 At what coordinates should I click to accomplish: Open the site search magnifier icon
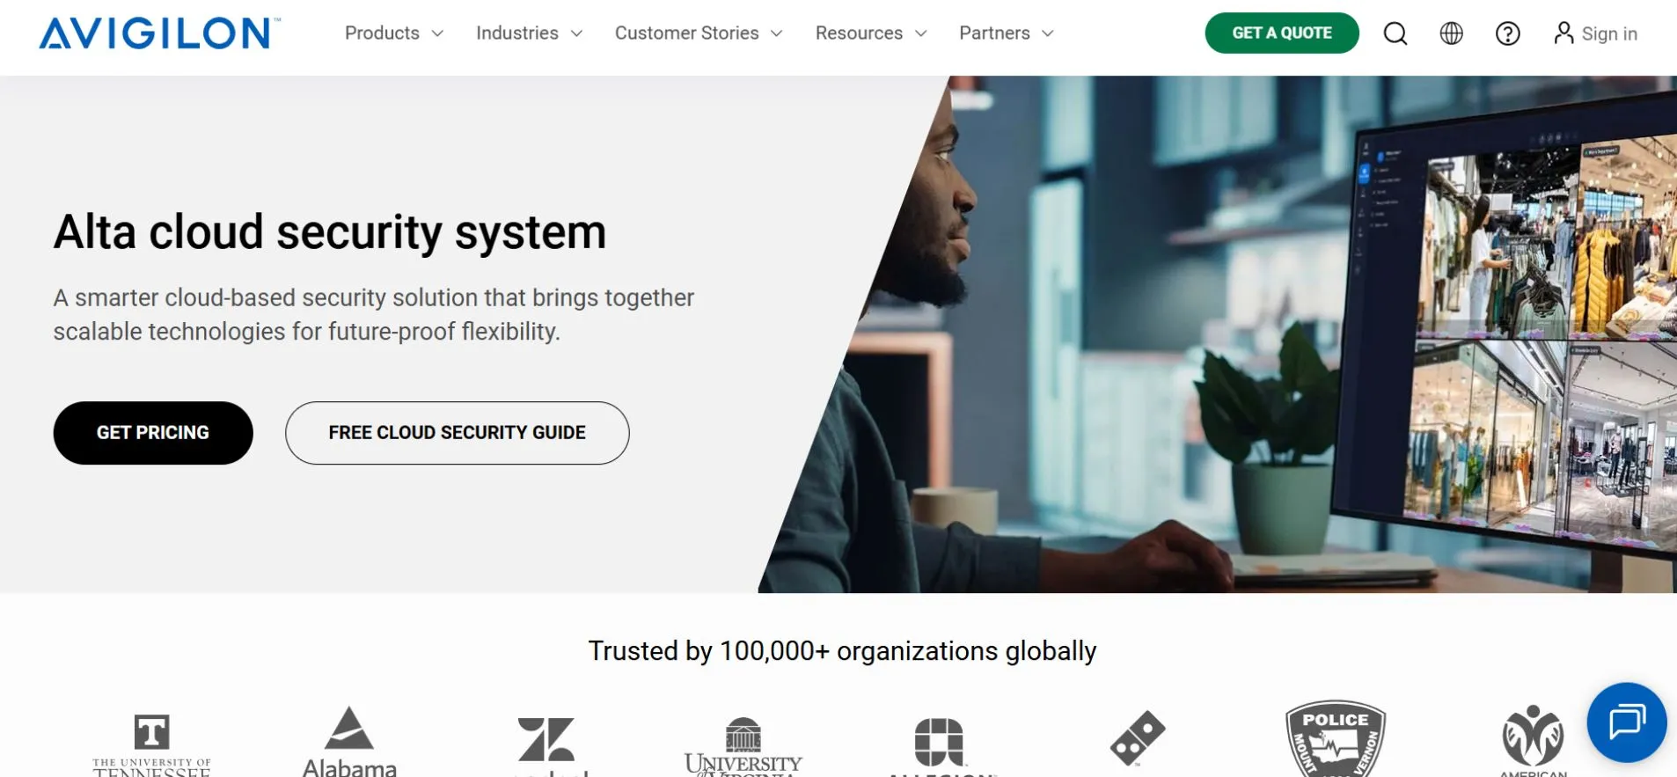pyautogui.click(x=1395, y=33)
